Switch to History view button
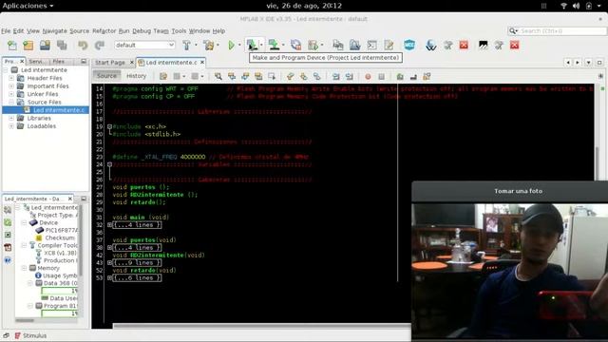The image size is (608, 342). [136, 76]
